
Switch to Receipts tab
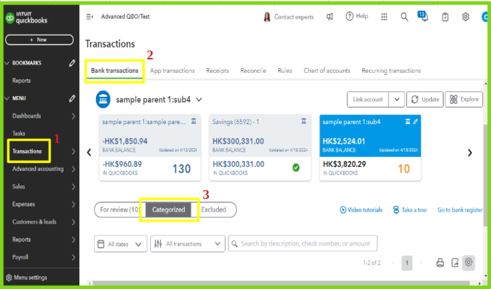click(x=218, y=71)
